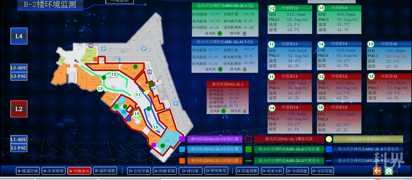Click sensor marker 15 on the floor map

point(156,127)
